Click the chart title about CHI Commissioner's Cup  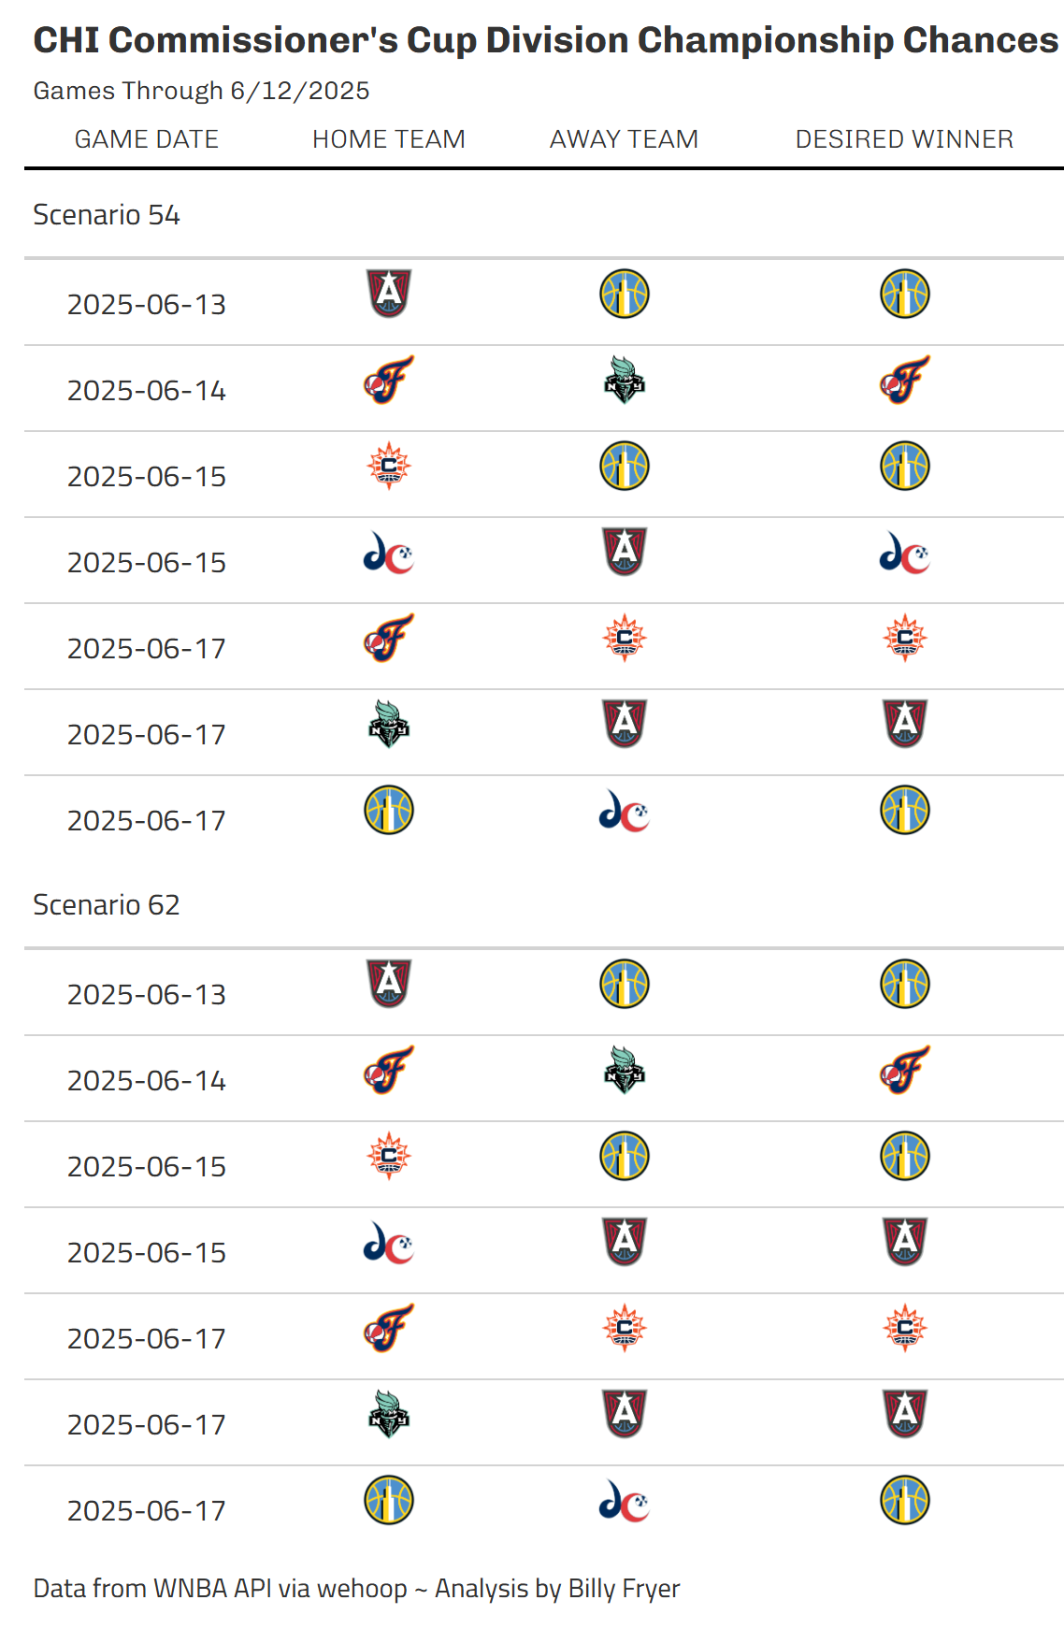click(546, 40)
